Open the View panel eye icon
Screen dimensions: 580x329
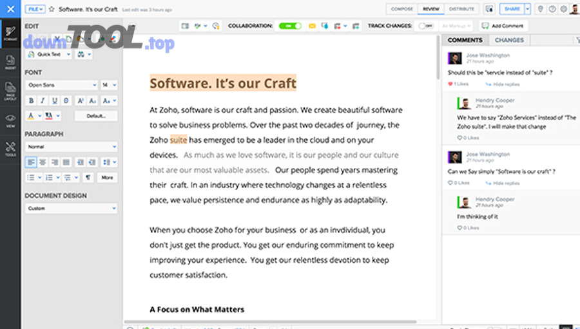(10, 120)
